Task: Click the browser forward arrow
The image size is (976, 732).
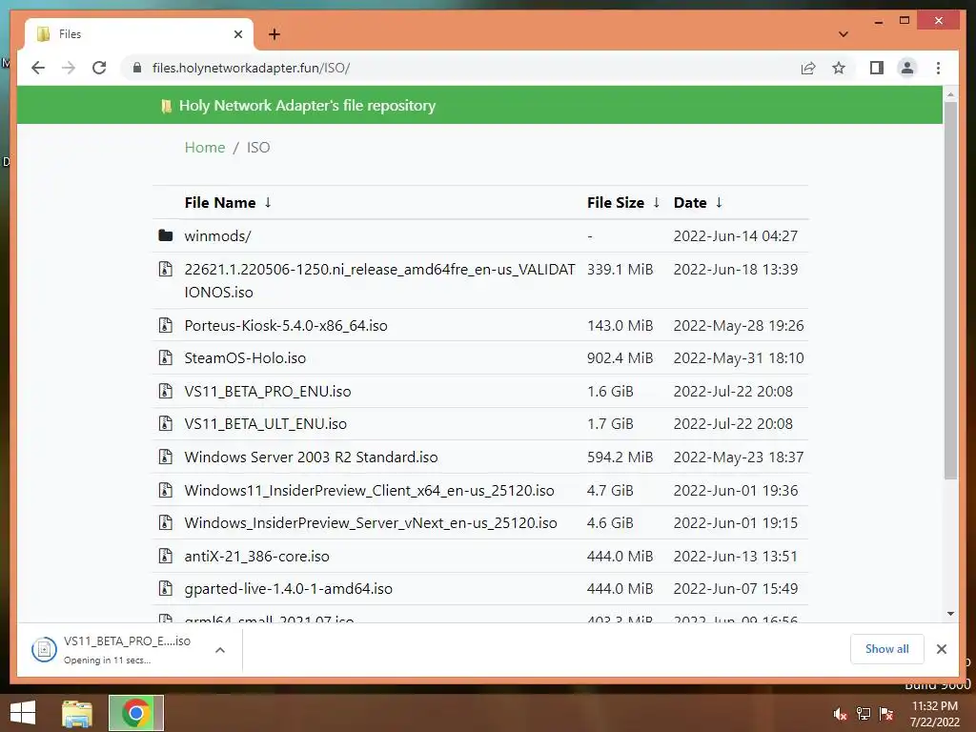Action: [69, 68]
